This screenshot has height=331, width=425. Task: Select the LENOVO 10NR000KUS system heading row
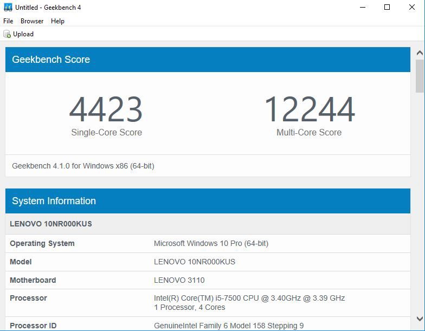51,224
